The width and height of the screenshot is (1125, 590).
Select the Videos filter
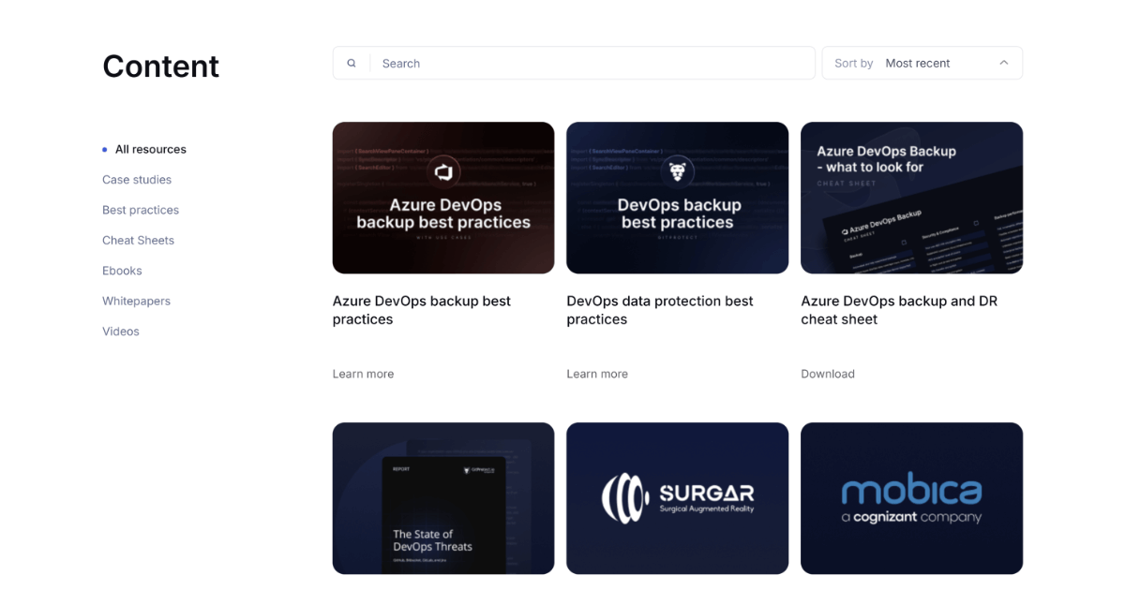coord(120,331)
